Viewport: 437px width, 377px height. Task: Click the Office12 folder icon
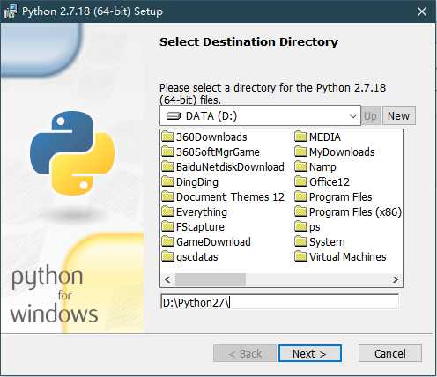[x=301, y=181]
